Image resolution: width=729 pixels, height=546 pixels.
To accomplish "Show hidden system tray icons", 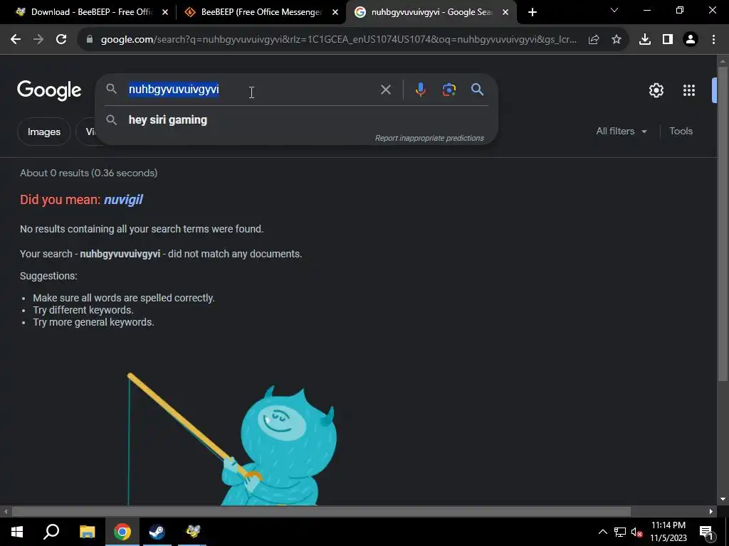I will click(x=602, y=532).
